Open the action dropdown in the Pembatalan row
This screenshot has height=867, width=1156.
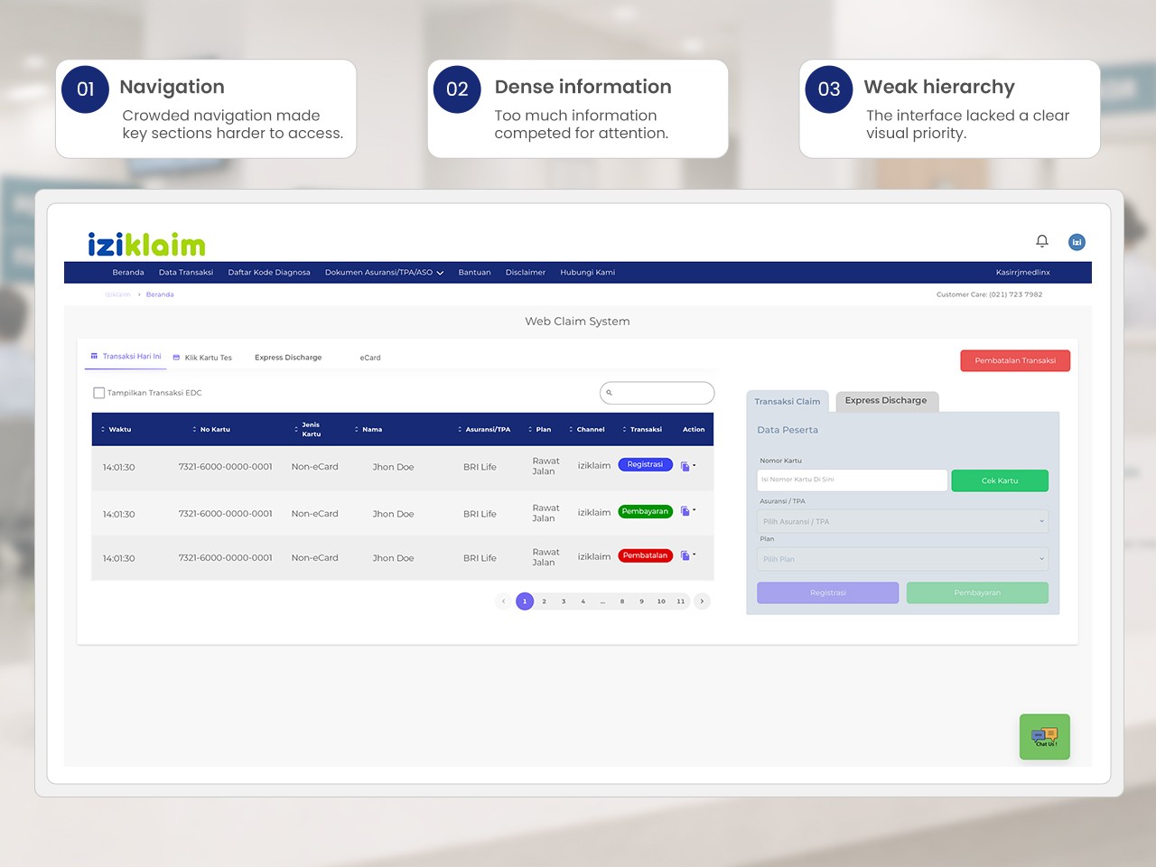tap(694, 555)
